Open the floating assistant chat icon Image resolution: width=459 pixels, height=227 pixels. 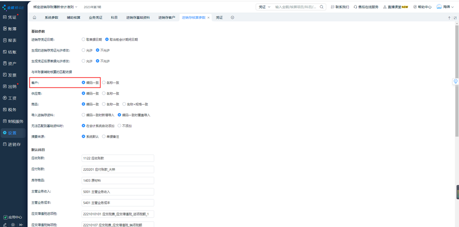[455, 82]
